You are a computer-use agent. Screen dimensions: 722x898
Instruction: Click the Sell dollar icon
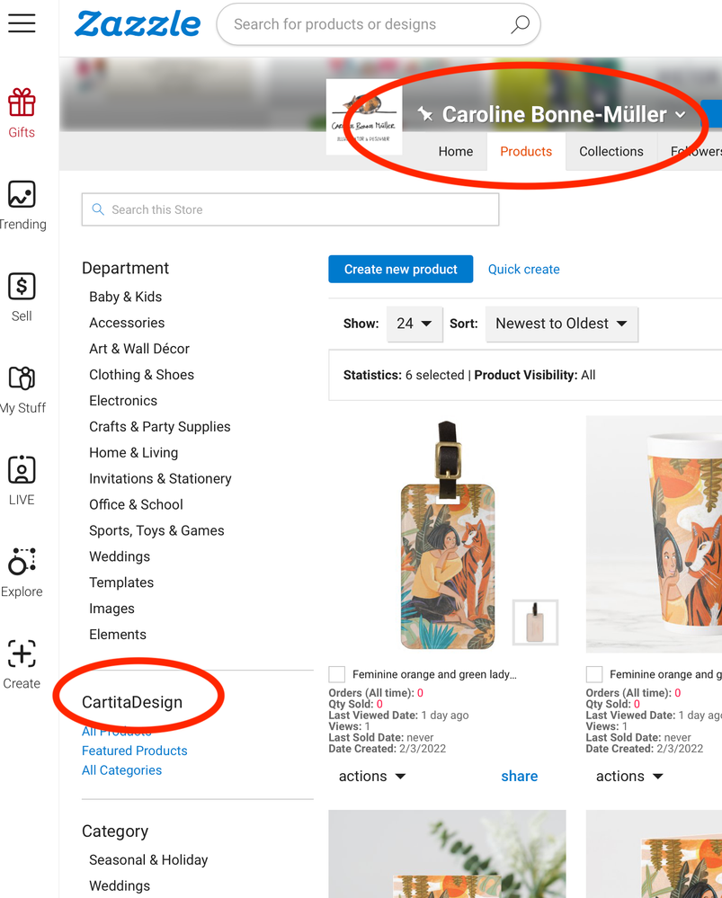(x=22, y=287)
